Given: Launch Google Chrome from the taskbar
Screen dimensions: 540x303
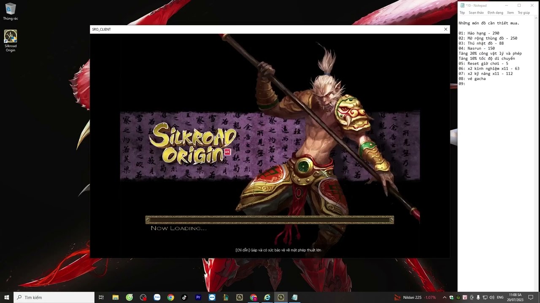Looking at the screenshot, I should click(170, 298).
